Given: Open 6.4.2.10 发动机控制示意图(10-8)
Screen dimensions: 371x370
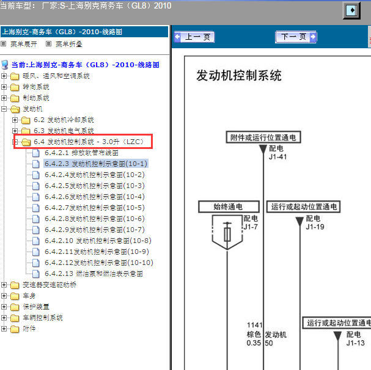Looking at the screenshot, I should 98,241.
